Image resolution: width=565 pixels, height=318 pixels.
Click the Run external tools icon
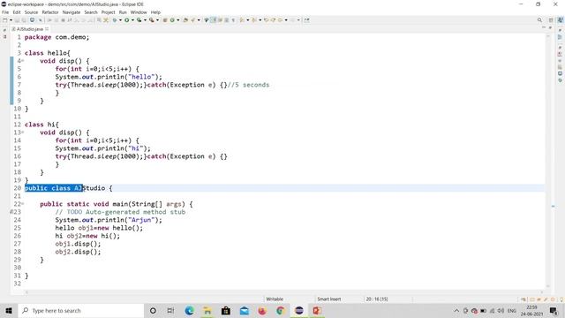click(x=152, y=20)
